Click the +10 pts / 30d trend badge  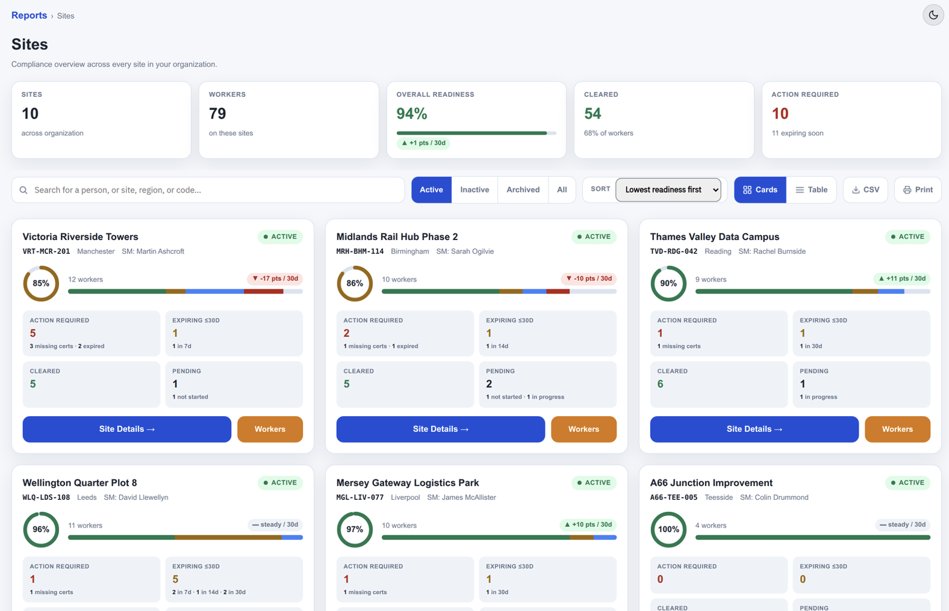pyautogui.click(x=588, y=524)
